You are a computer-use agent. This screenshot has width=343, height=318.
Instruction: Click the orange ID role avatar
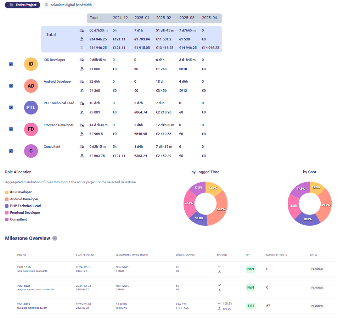pyautogui.click(x=31, y=64)
